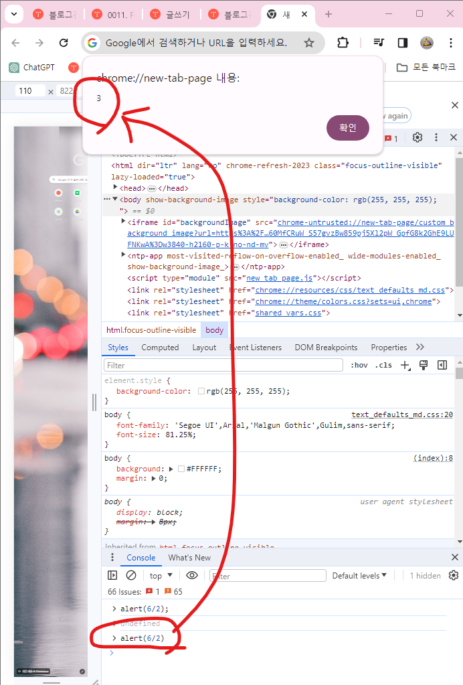
Task: Toggle the .cls classes button
Action: pyautogui.click(x=383, y=365)
